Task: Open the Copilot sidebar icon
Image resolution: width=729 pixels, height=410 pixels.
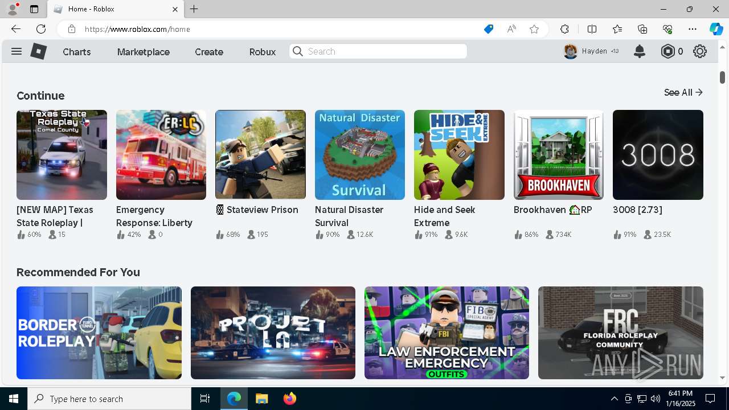Action: (716, 29)
